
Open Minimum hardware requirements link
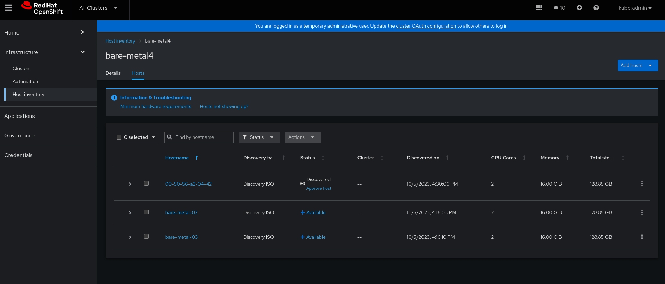pos(156,106)
